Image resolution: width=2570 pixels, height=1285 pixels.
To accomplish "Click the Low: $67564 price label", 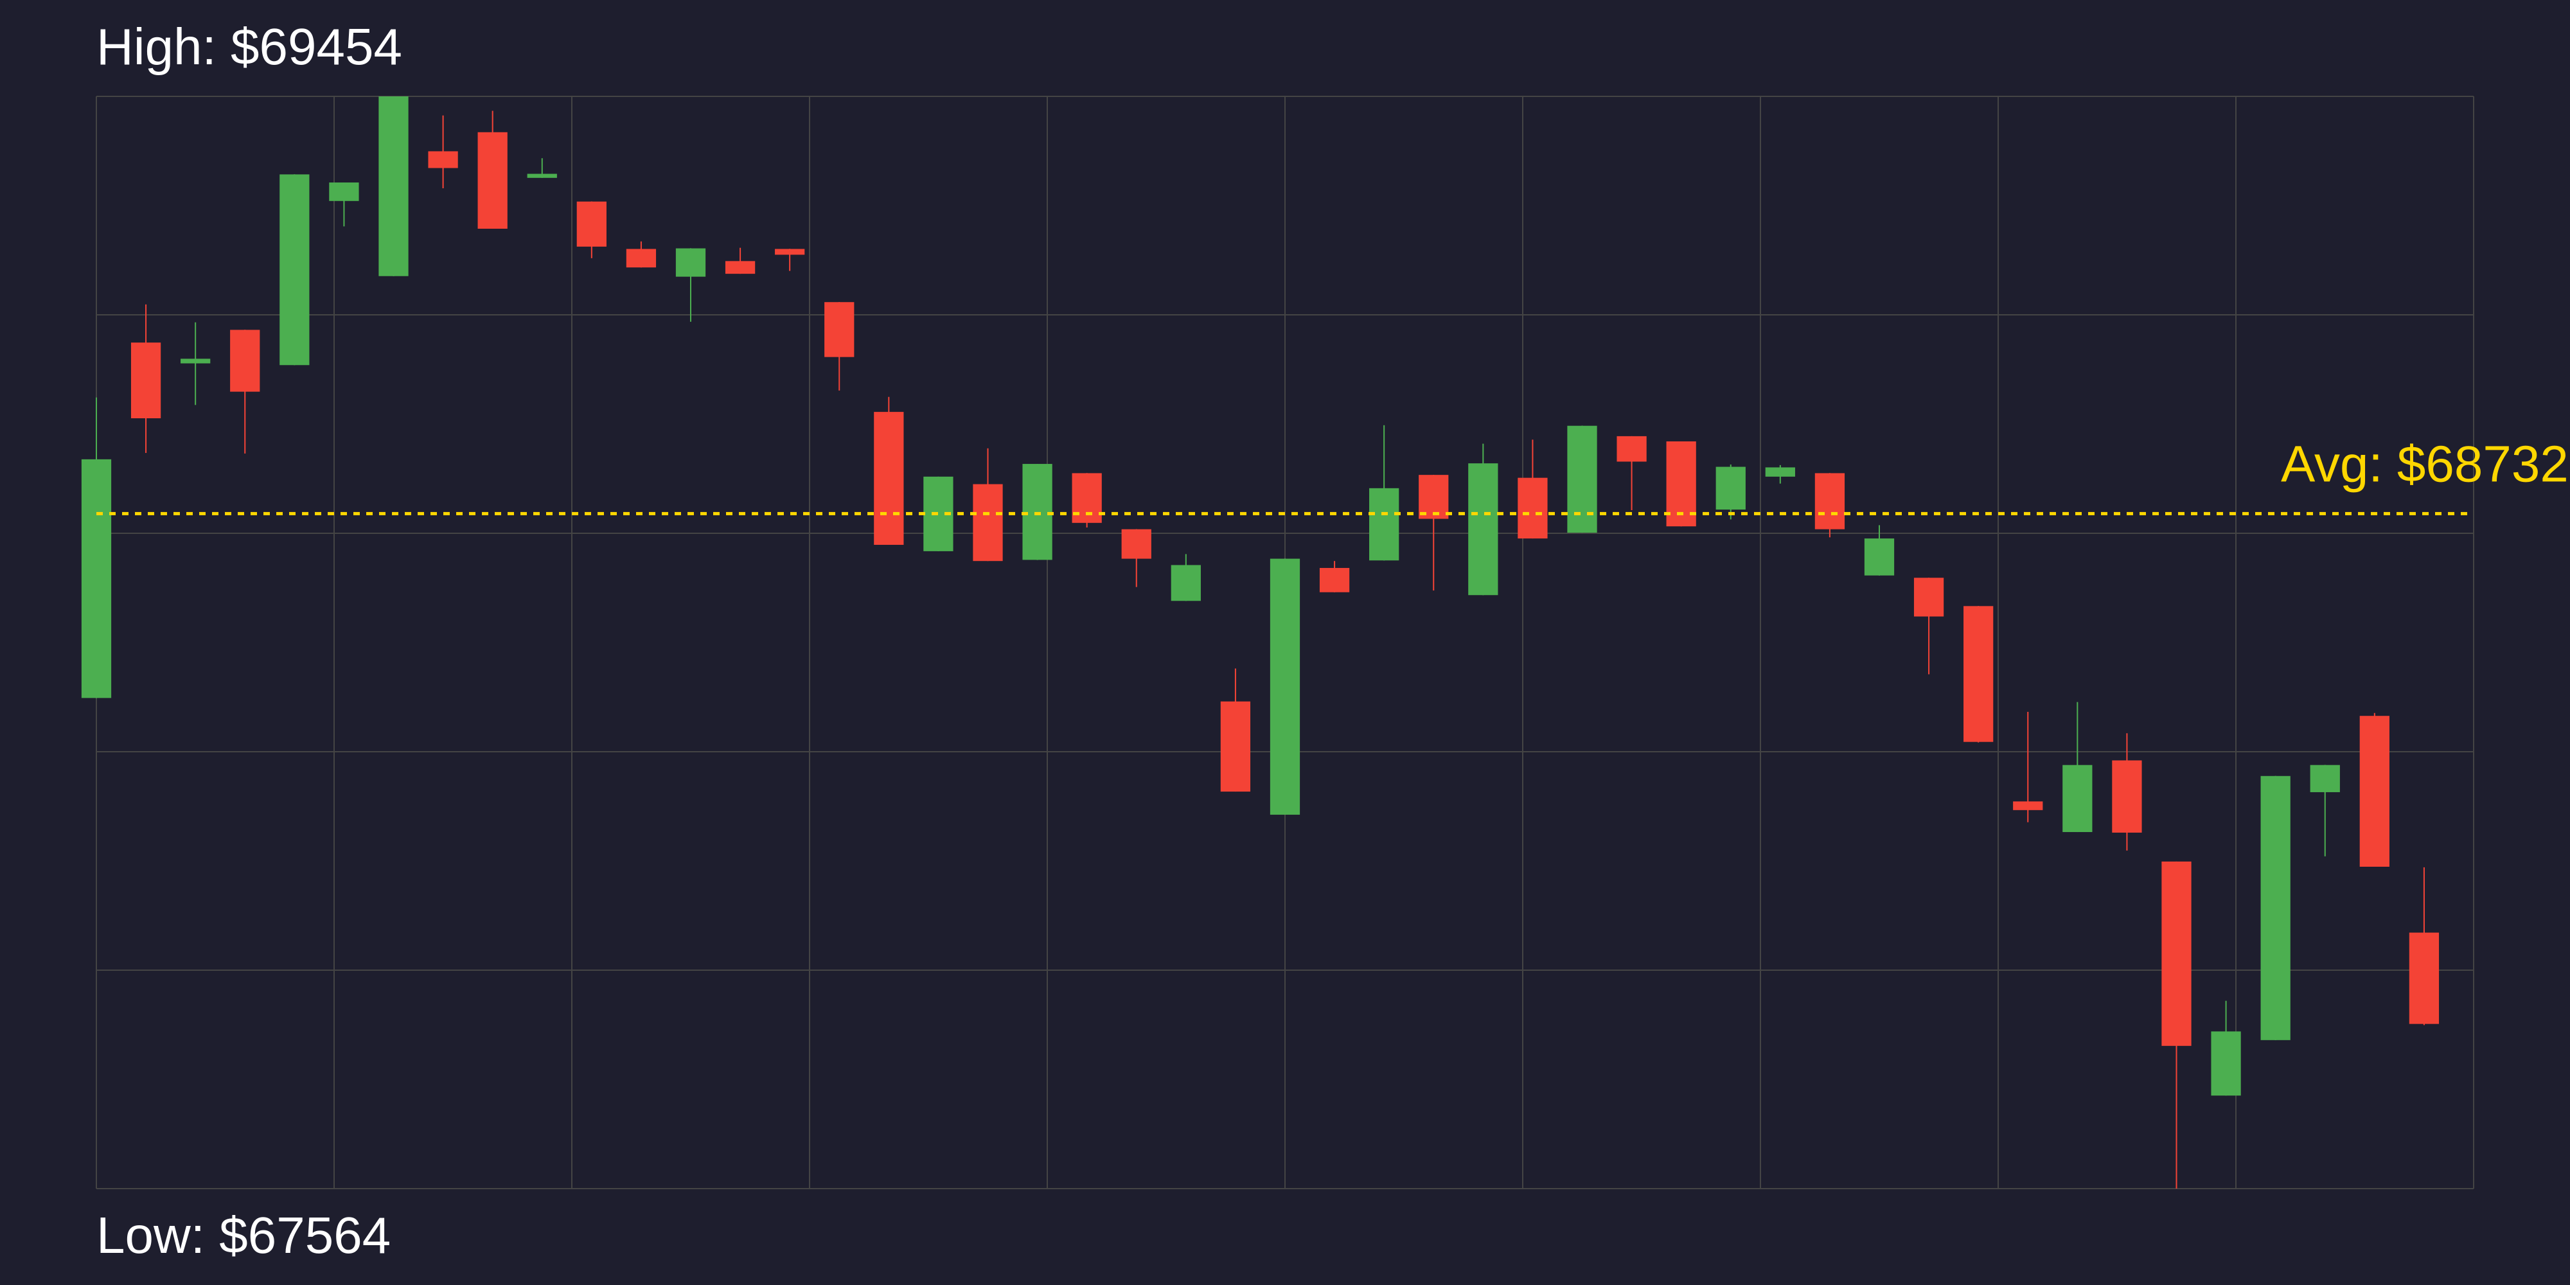I will point(242,1236).
